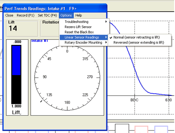The width and height of the screenshot is (175, 133).
Task: Click the Lift value readout box
Action: (22, 29)
